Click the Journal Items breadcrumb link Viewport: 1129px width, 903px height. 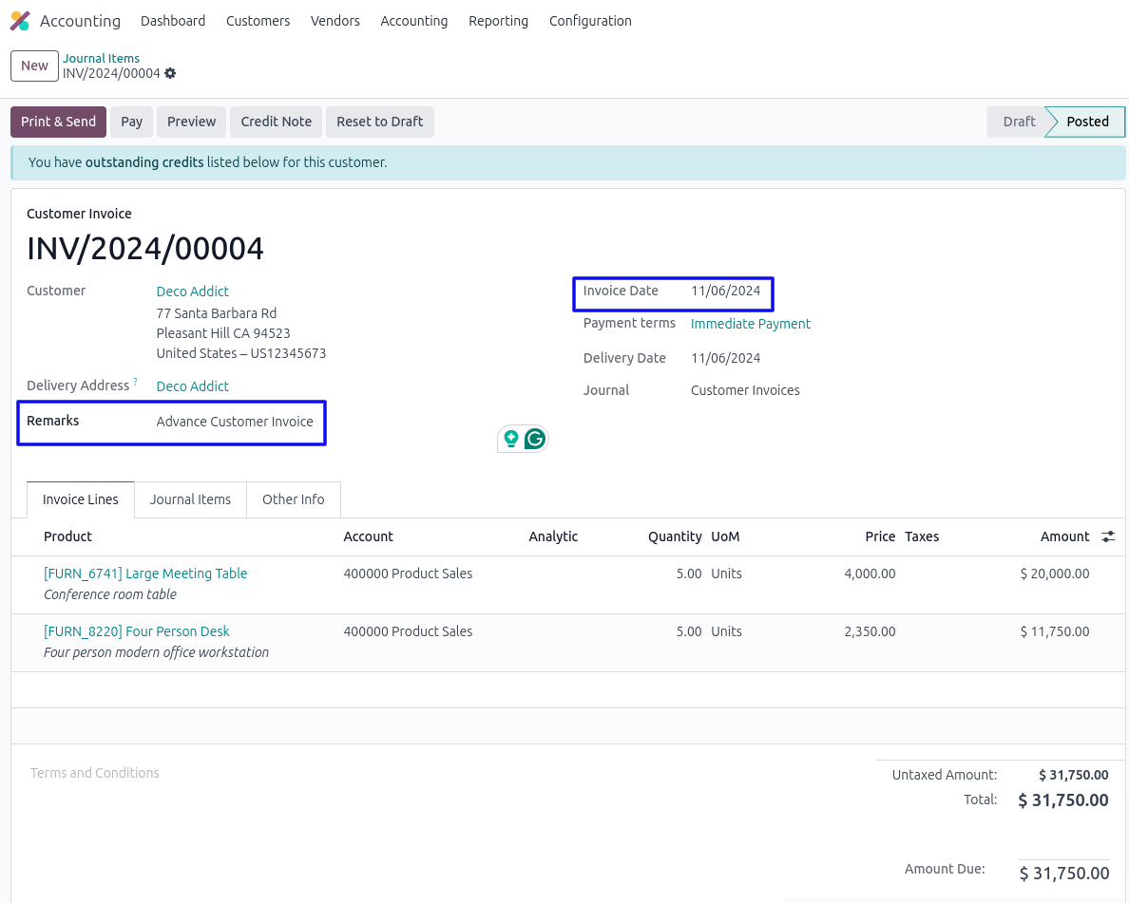tap(102, 59)
